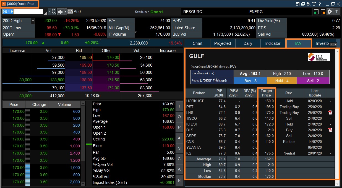Click the CA corporate action flag
The height and width of the screenshot is (188, 342).
coord(70,12)
